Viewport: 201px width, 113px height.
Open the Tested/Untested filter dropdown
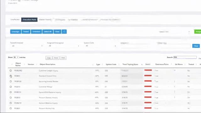26,46
